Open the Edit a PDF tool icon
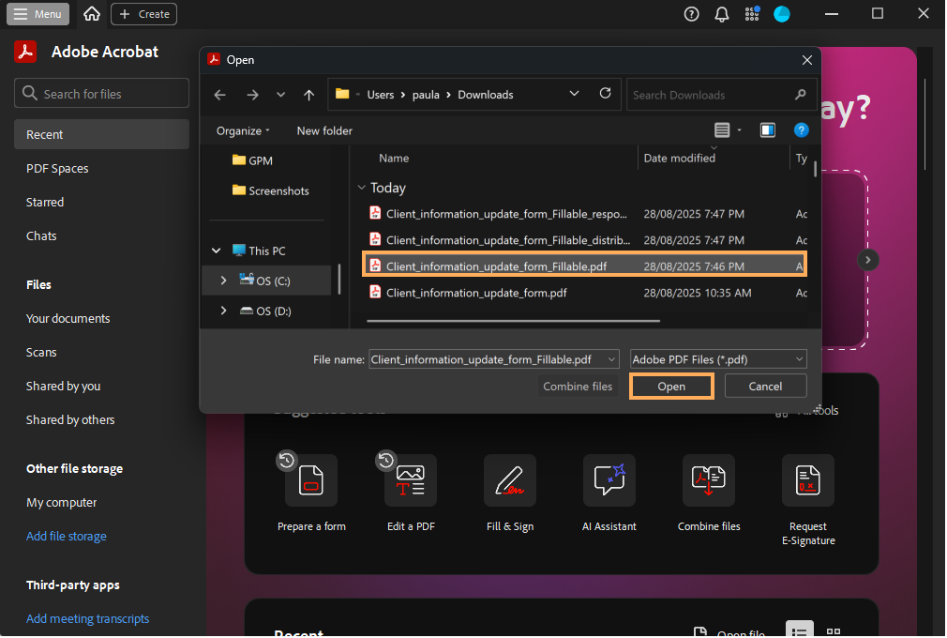 (410, 480)
